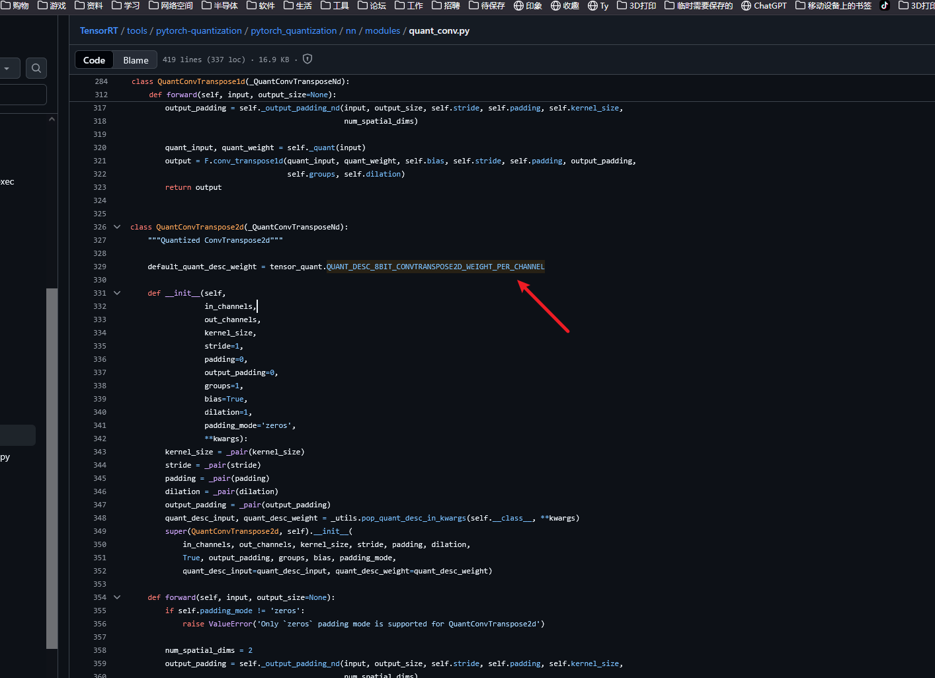
Task: Open the ChatGPT bookmark
Action: pyautogui.click(x=764, y=6)
